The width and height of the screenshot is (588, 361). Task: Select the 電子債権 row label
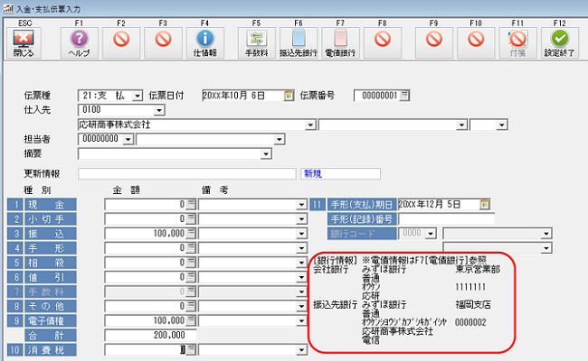click(58, 320)
